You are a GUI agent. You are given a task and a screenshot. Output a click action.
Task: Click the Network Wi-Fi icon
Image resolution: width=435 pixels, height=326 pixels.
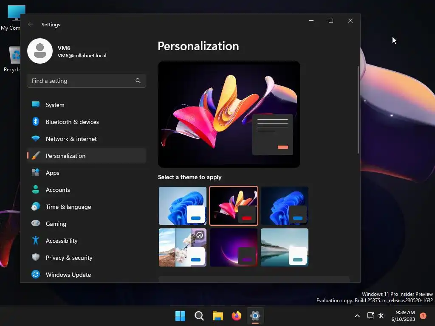[x=36, y=138]
